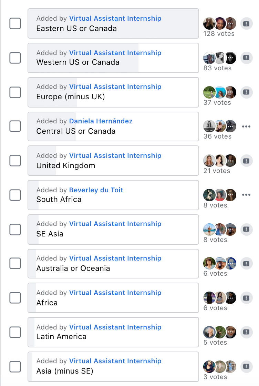
Task: Open the options menu beside South Africa
Action: tap(247, 195)
